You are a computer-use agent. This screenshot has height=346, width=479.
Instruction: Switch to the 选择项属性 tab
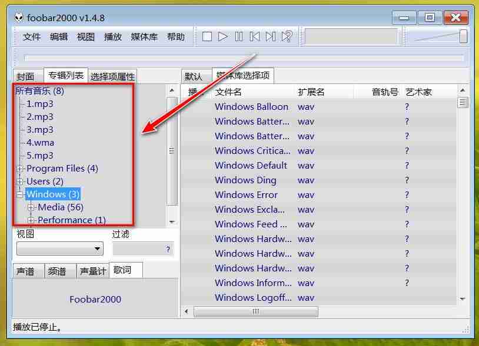pyautogui.click(x=112, y=76)
